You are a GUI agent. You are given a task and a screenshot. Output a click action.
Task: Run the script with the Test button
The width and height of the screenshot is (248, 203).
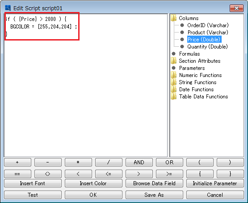[33, 195]
